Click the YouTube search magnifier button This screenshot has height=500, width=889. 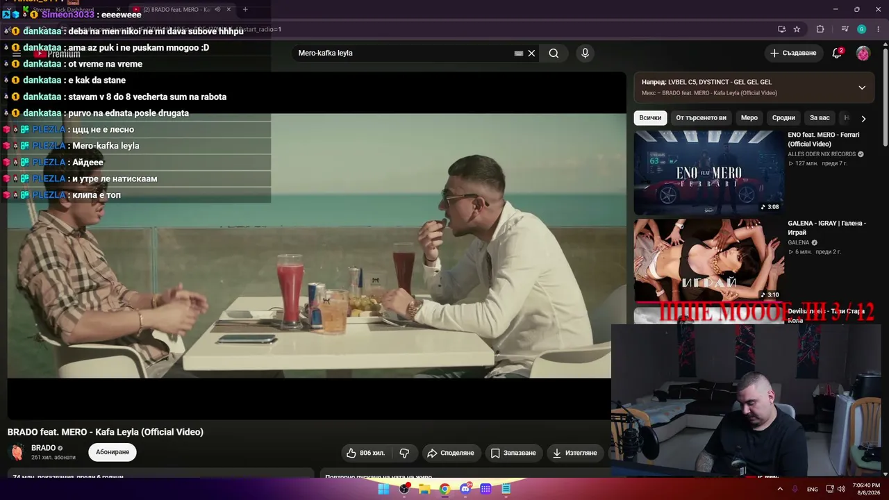(x=554, y=53)
